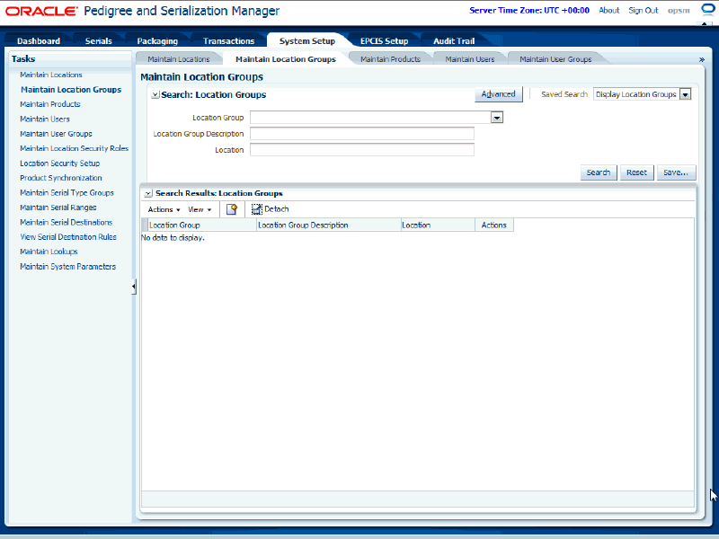The width and height of the screenshot is (719, 539).
Task: Open the Maintain Products sub-tab
Action: coord(390,59)
